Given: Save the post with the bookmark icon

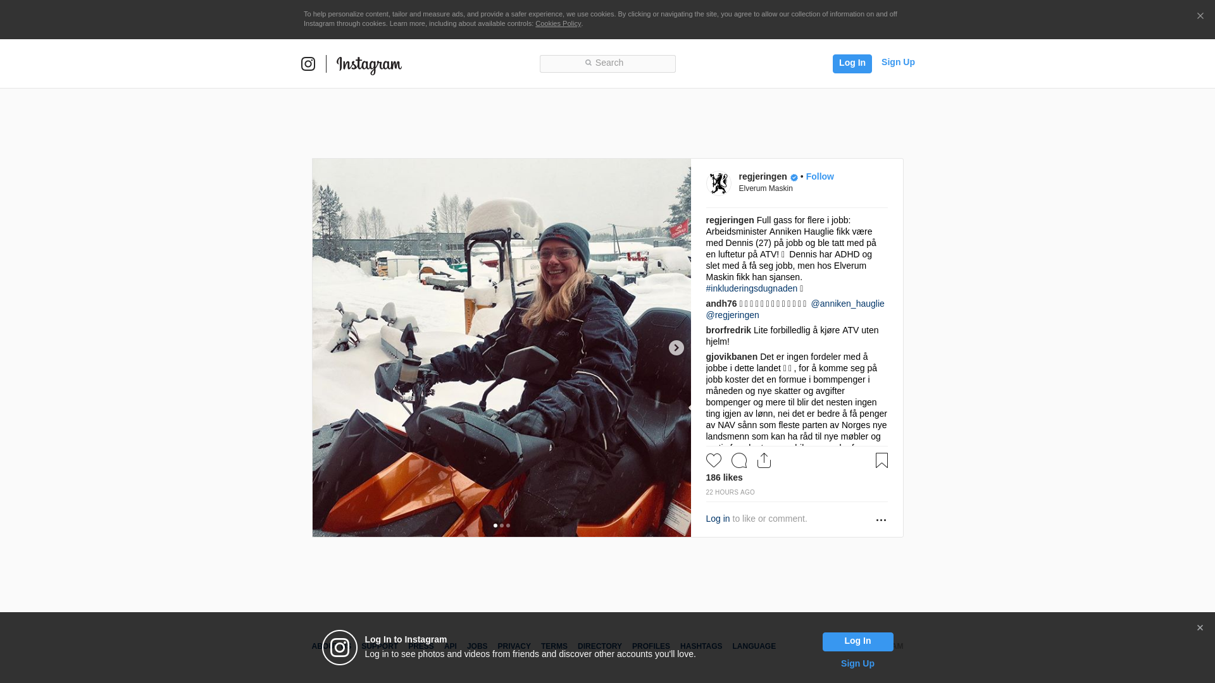Looking at the screenshot, I should click(x=881, y=460).
